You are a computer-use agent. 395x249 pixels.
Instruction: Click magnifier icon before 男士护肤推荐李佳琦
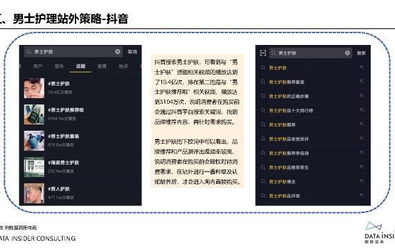coord(263,153)
